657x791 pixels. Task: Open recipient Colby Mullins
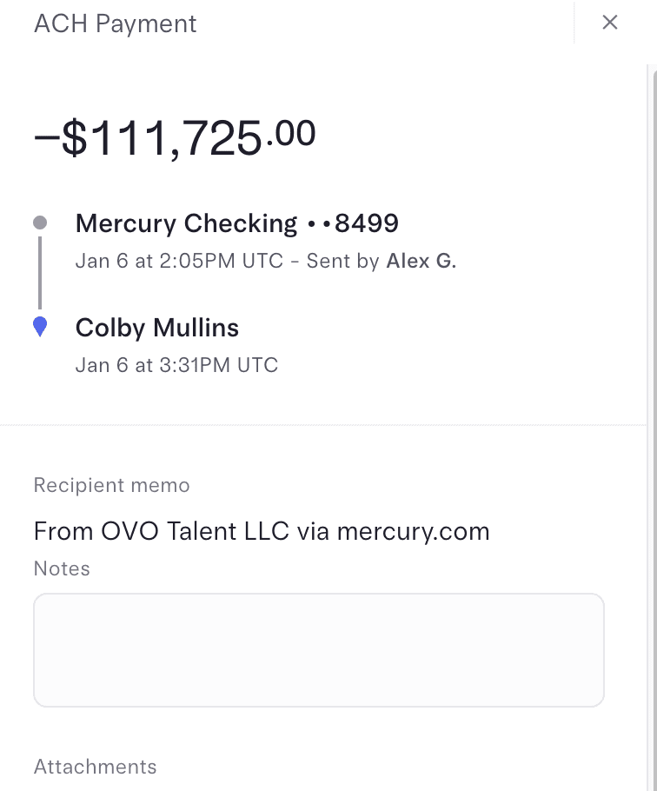click(x=157, y=328)
